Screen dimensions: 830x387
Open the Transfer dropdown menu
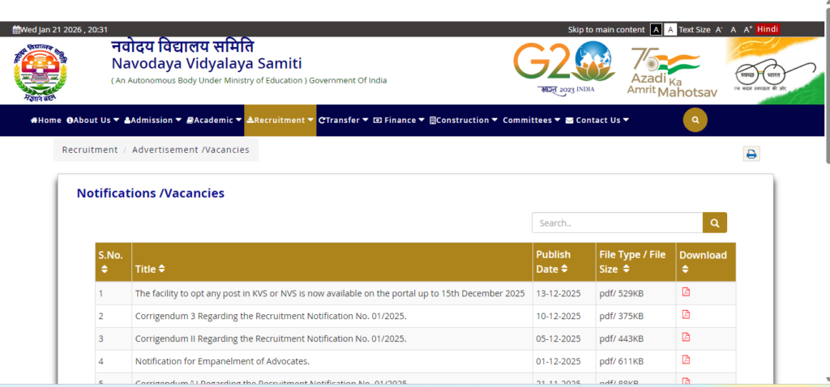coord(344,120)
